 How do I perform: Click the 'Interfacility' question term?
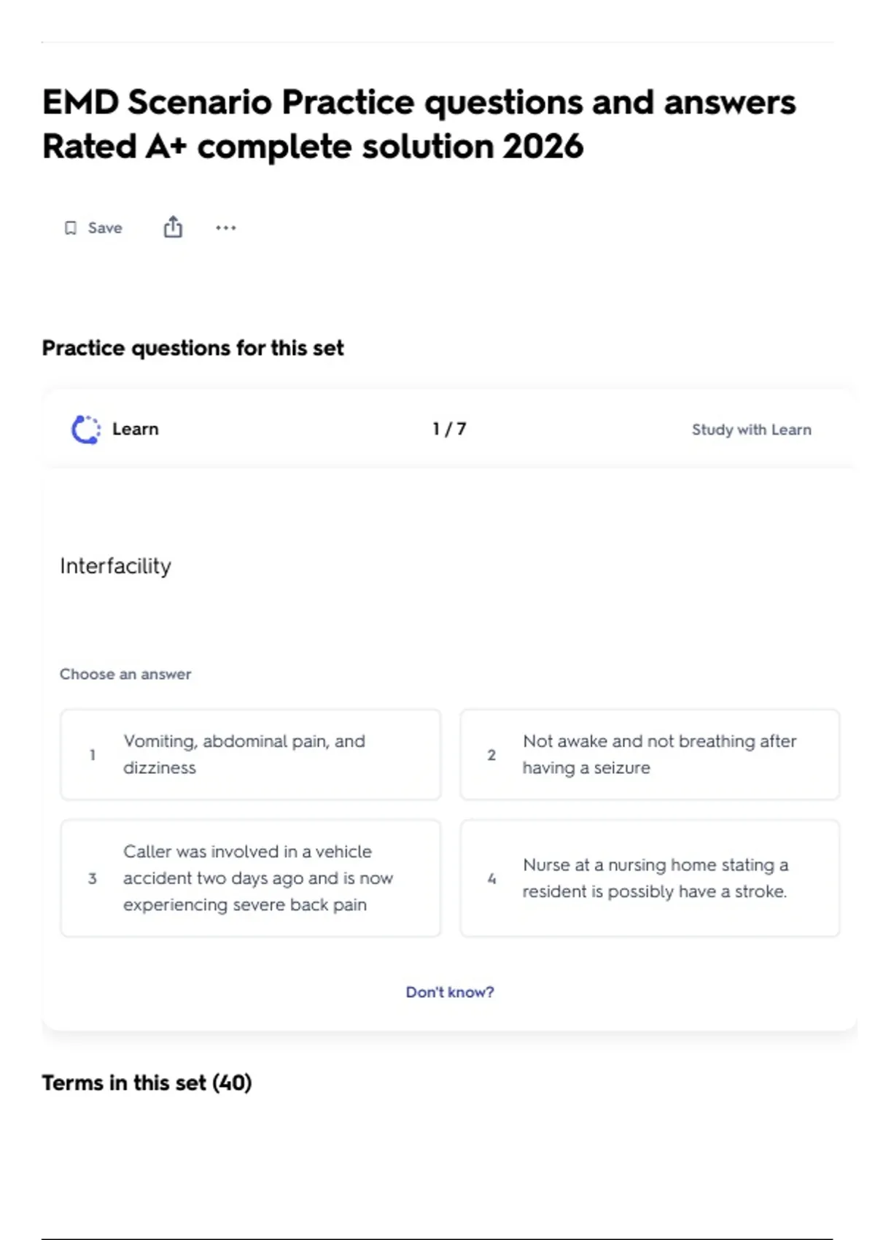(116, 566)
